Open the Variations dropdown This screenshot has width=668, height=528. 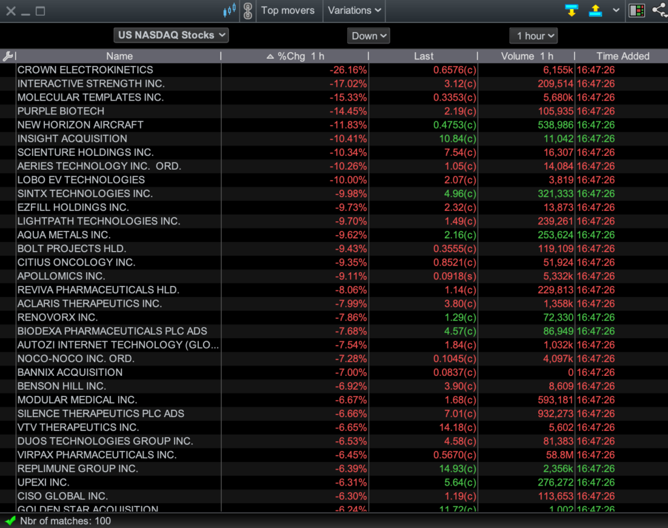pyautogui.click(x=354, y=10)
